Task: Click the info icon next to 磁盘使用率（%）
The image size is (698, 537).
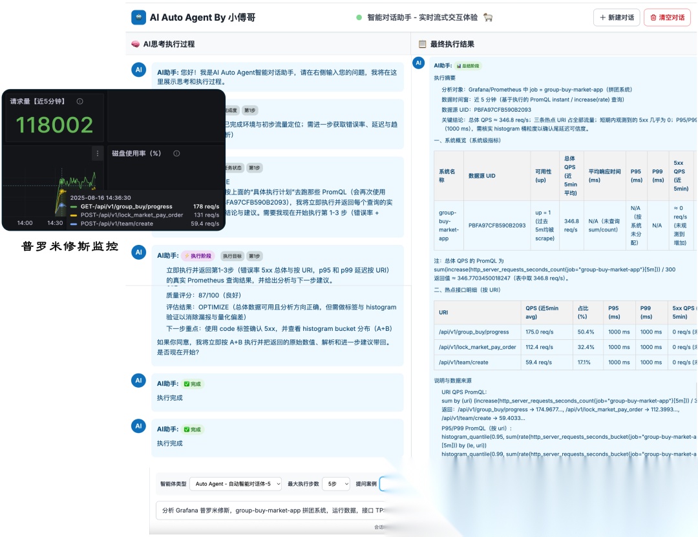Action: click(176, 153)
